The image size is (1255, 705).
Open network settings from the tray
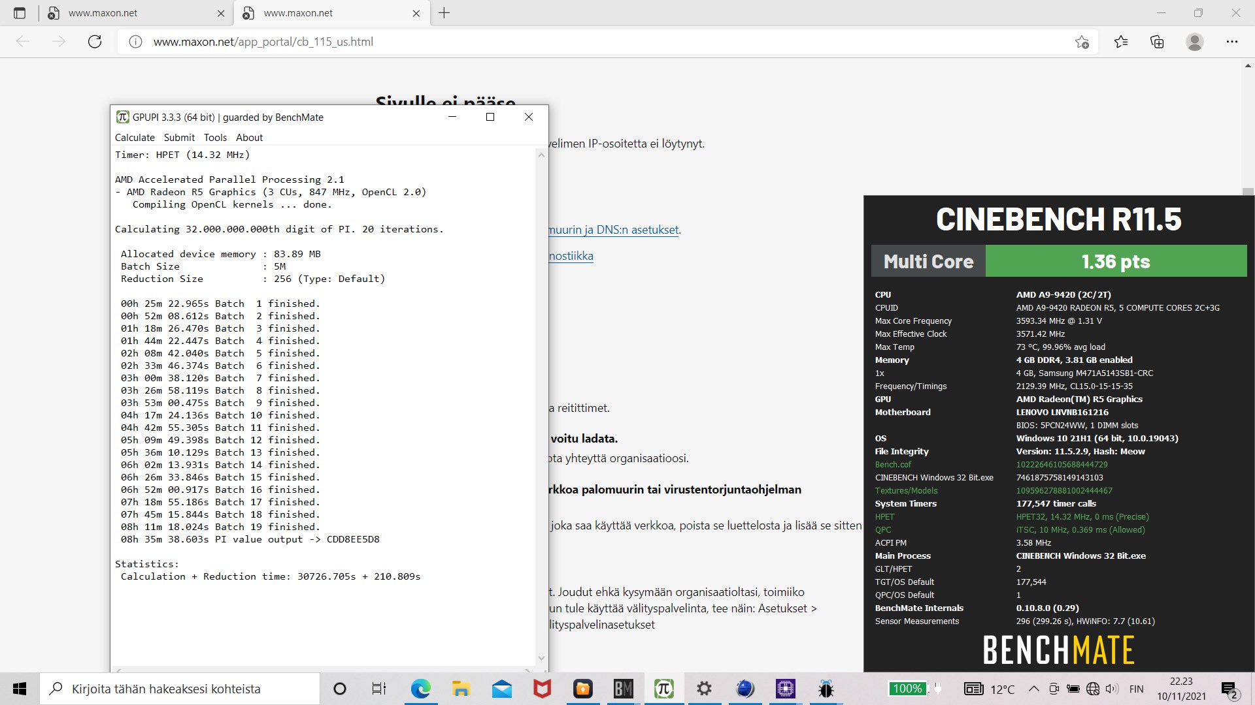1092,689
